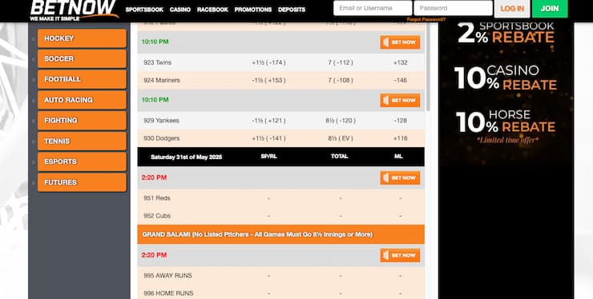Click the green JOIN button
Screen dimensions: 593x299
550,8
